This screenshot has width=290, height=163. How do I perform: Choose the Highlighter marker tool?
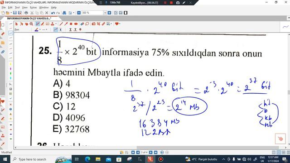tap(43, 24)
